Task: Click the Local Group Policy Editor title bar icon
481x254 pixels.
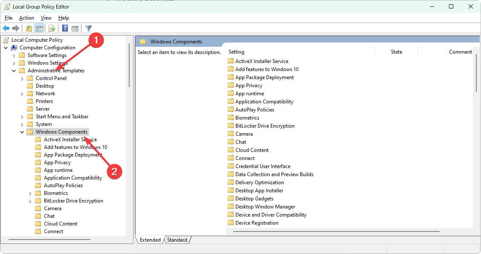Action: 7,6
